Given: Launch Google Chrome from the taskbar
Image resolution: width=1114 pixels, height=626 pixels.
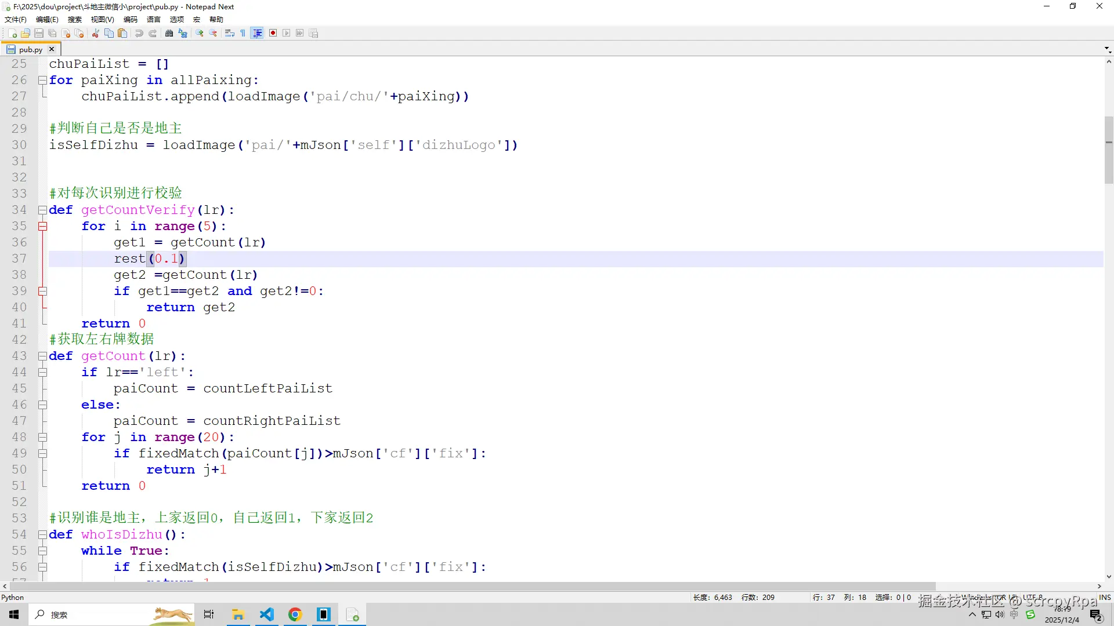Looking at the screenshot, I should pos(295,614).
